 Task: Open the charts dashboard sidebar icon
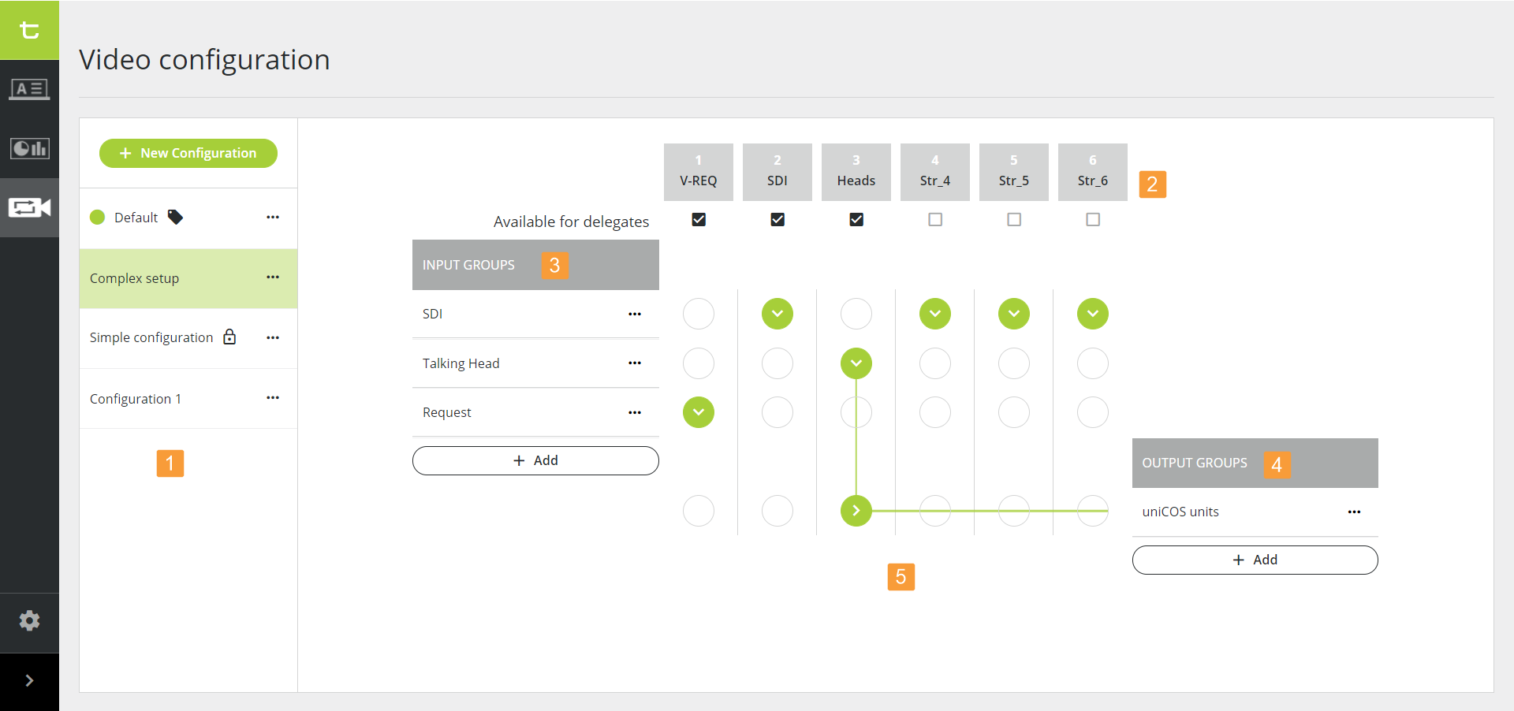pyautogui.click(x=29, y=148)
